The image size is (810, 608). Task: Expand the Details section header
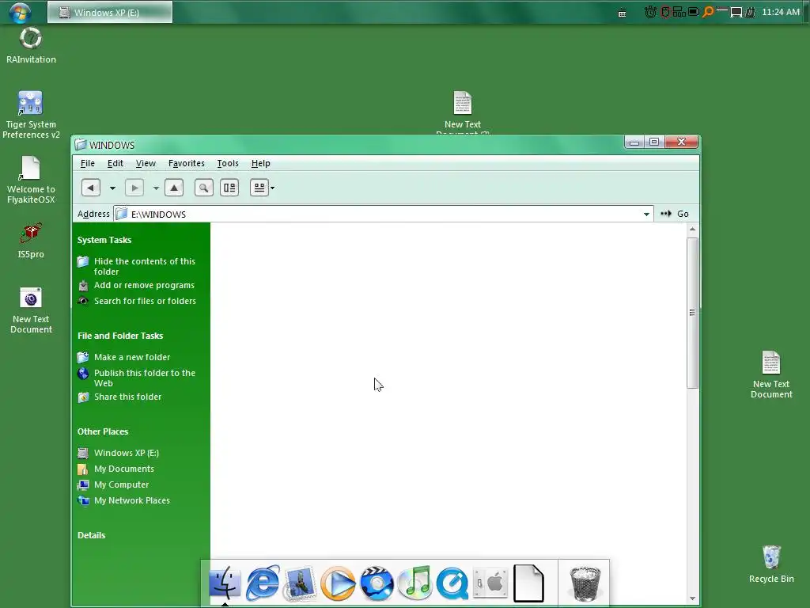coord(92,536)
